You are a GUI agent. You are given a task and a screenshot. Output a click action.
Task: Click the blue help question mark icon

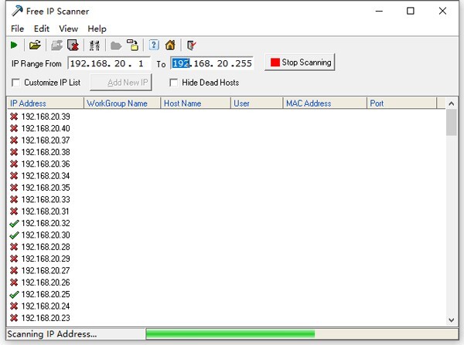click(x=153, y=45)
